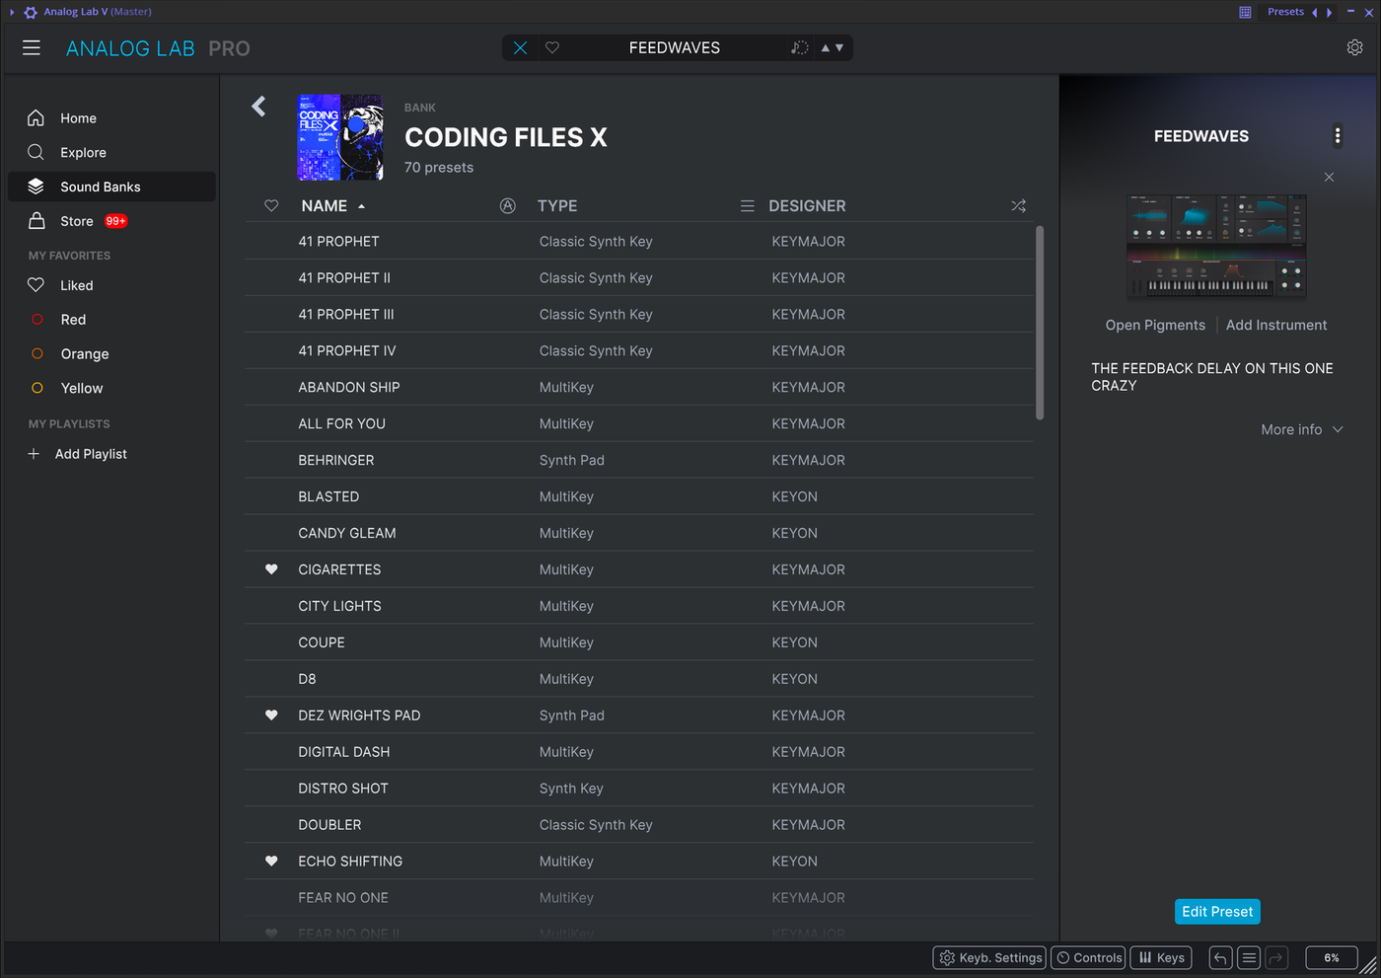Sort presets by liked heart column
1381x978 pixels.
coord(271,206)
